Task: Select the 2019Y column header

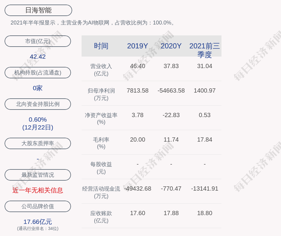Action: (137, 46)
